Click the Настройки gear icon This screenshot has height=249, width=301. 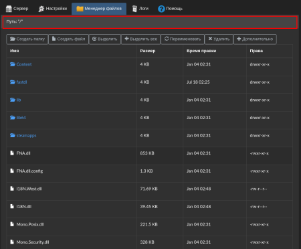41,9
